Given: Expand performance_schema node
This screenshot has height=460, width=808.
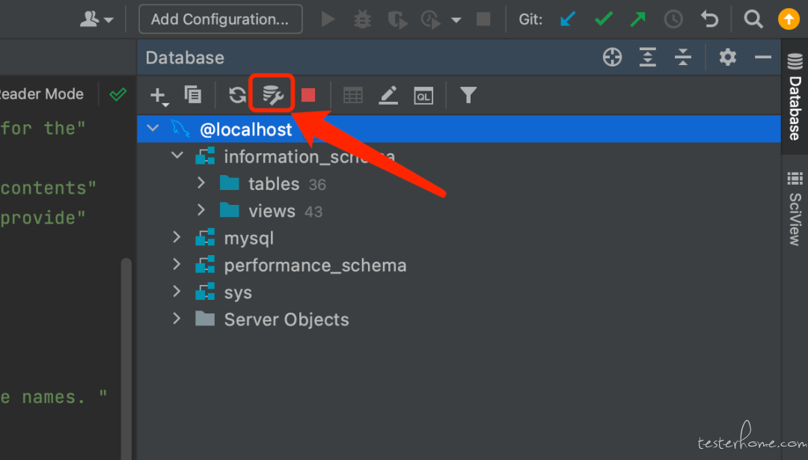Looking at the screenshot, I should (x=177, y=264).
